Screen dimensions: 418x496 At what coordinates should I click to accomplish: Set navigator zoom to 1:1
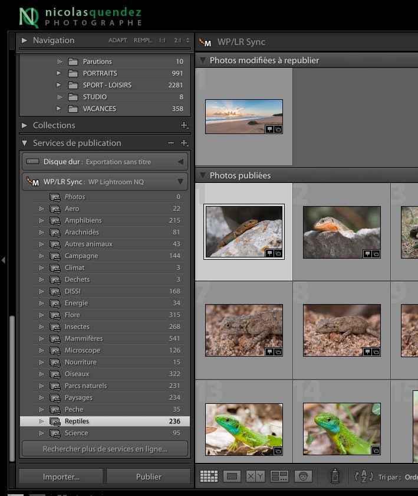162,41
